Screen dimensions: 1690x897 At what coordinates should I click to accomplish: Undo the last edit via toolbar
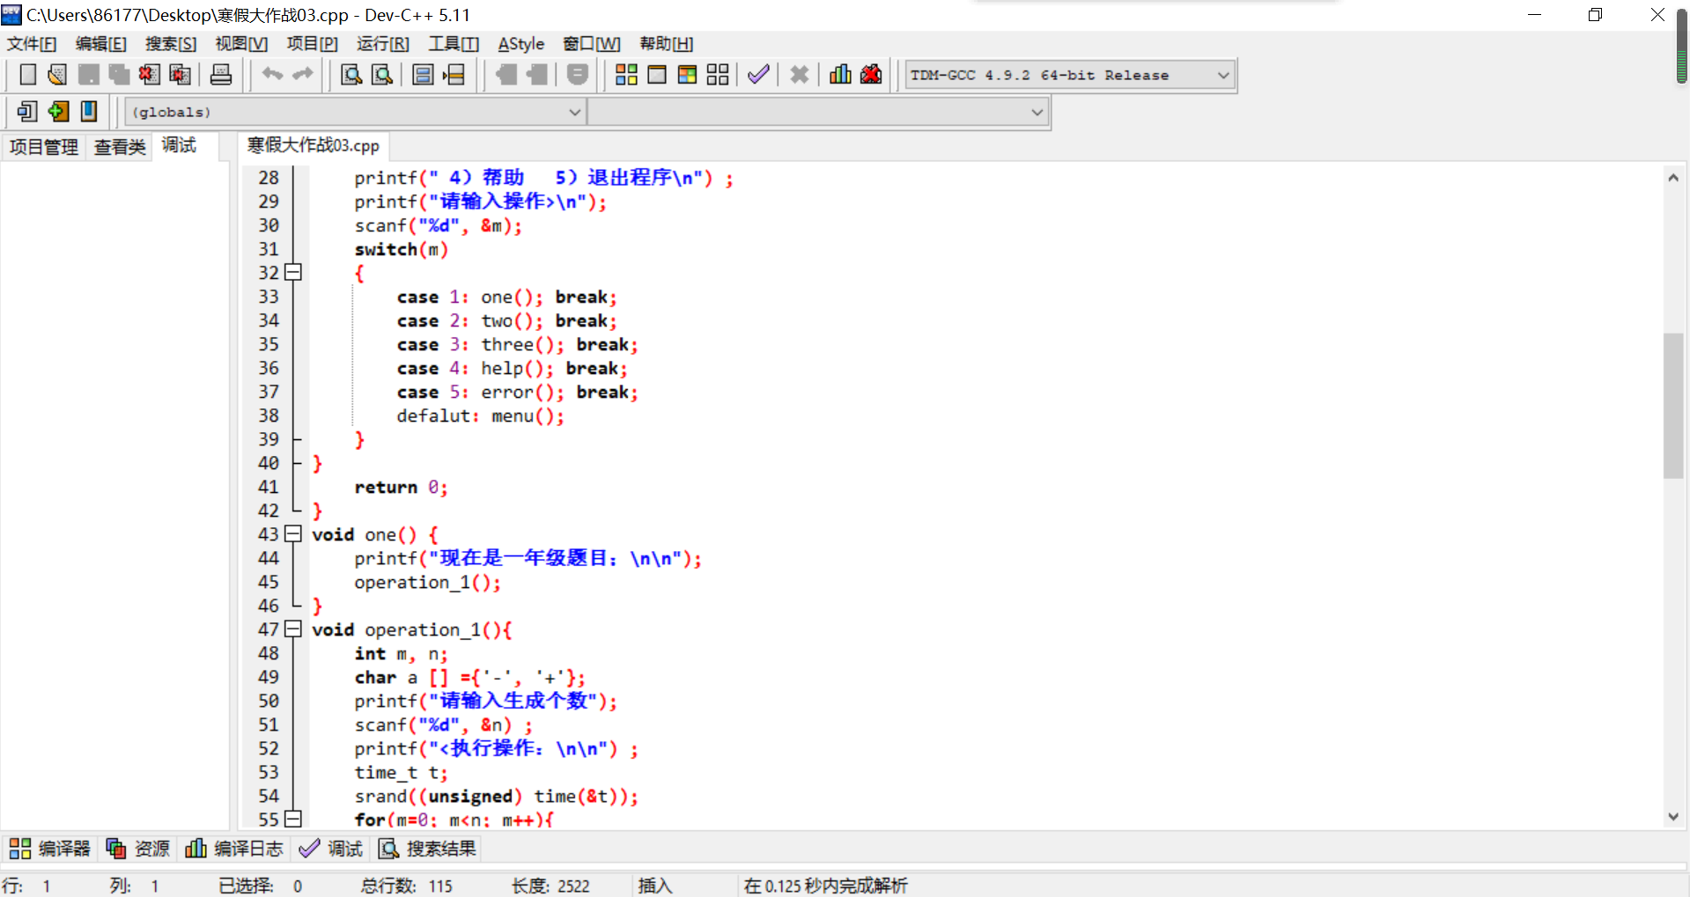tap(273, 75)
